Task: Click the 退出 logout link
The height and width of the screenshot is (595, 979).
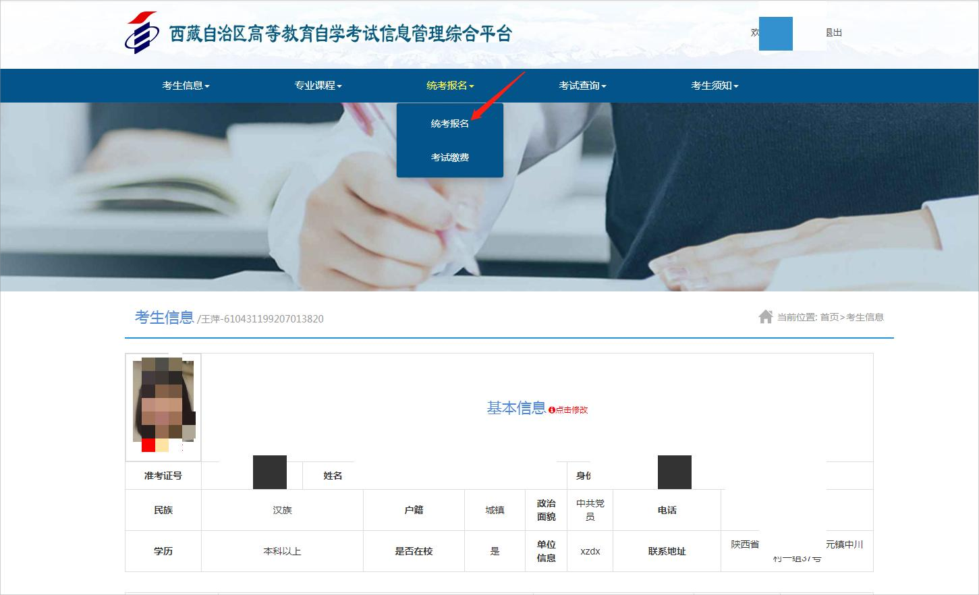Action: 834,32
